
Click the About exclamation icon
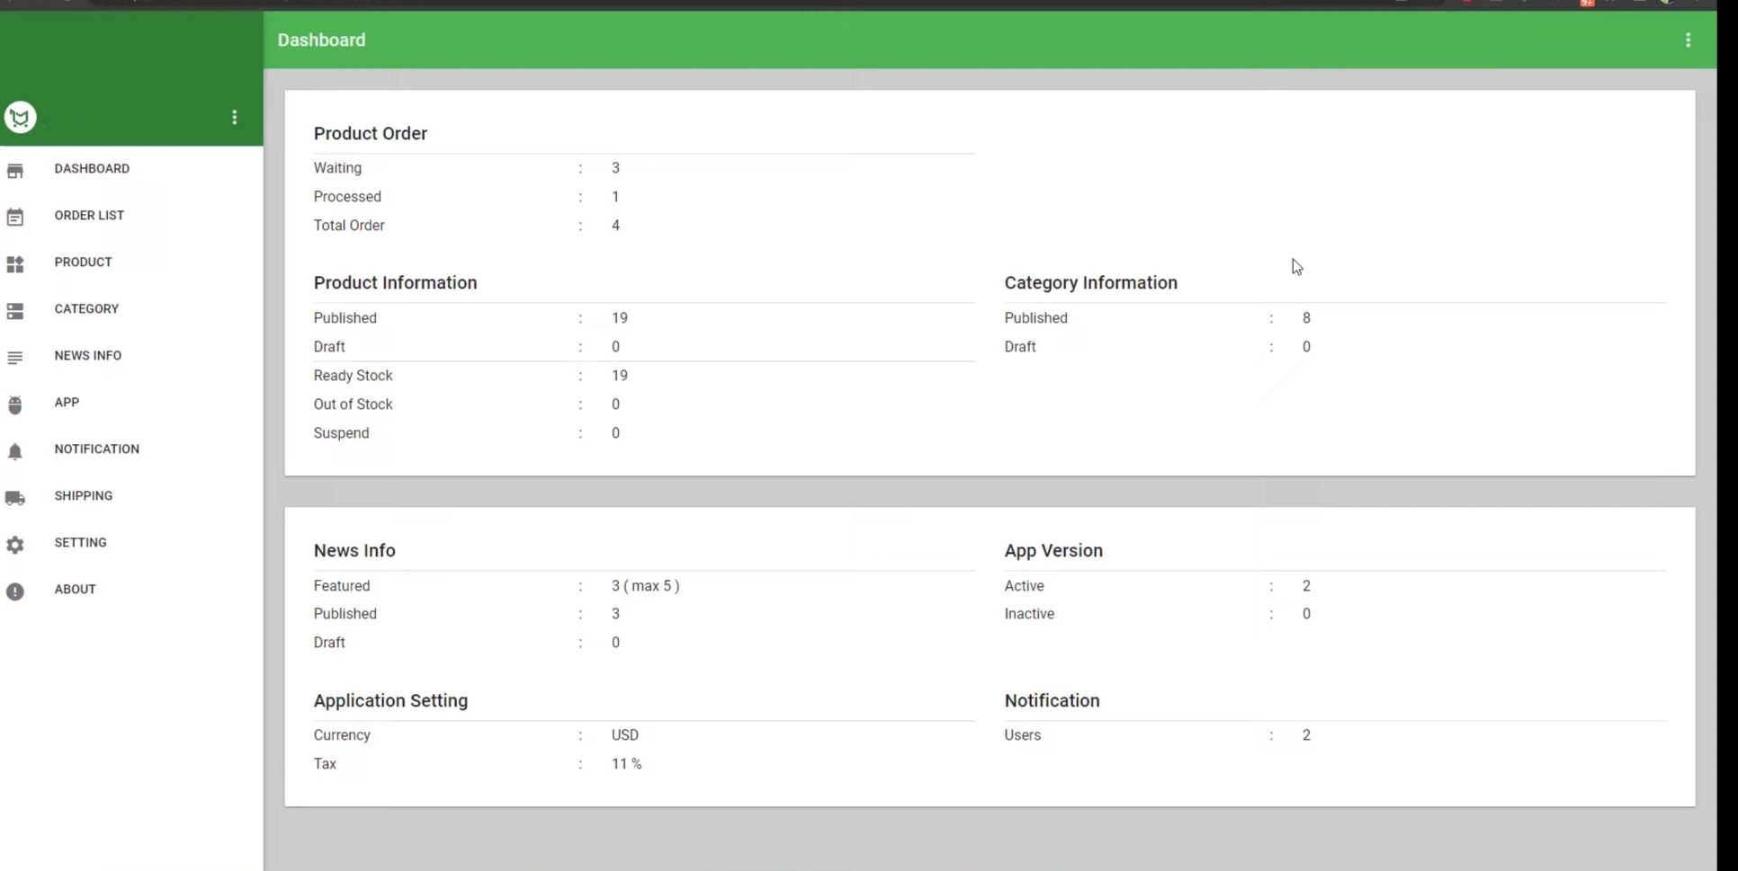(15, 591)
